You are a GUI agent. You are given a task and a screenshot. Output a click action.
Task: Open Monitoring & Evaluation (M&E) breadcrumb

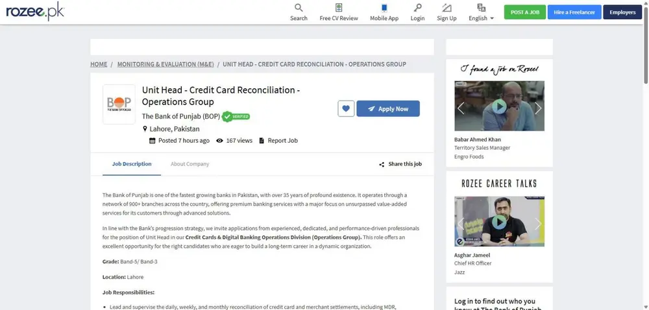point(165,64)
